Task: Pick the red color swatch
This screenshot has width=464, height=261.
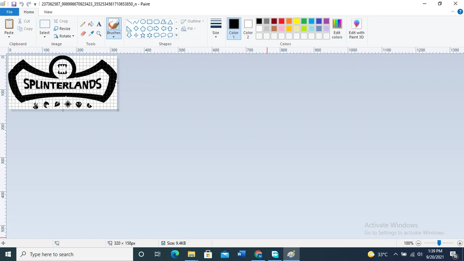Action: [x=281, y=21]
